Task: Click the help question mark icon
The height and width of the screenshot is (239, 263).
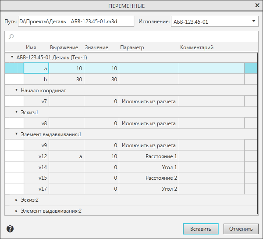Action: click(10, 228)
